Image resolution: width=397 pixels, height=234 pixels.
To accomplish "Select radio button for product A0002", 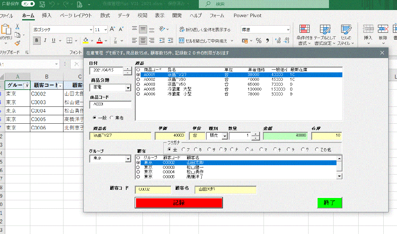I will (138, 79).
